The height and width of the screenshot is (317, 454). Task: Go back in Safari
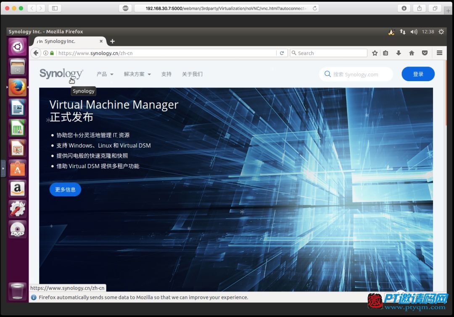(x=32, y=8)
